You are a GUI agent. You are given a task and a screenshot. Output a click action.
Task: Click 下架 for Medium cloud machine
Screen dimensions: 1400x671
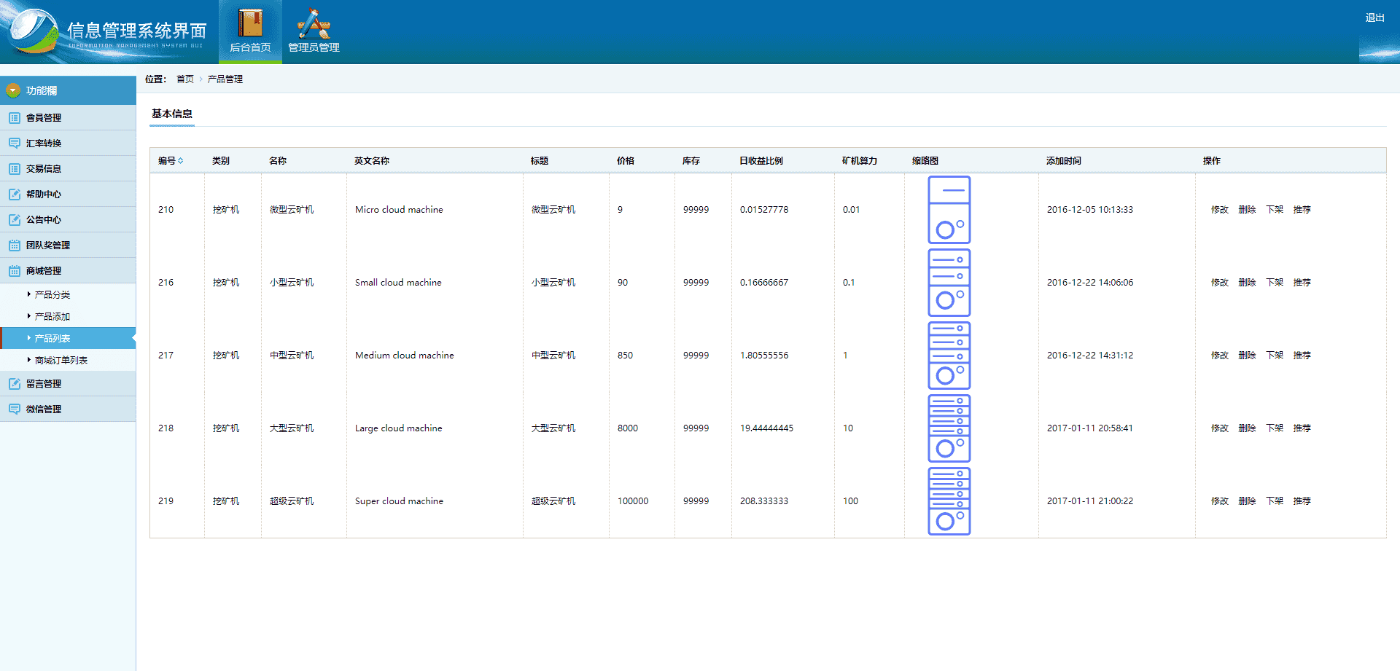click(x=1275, y=356)
